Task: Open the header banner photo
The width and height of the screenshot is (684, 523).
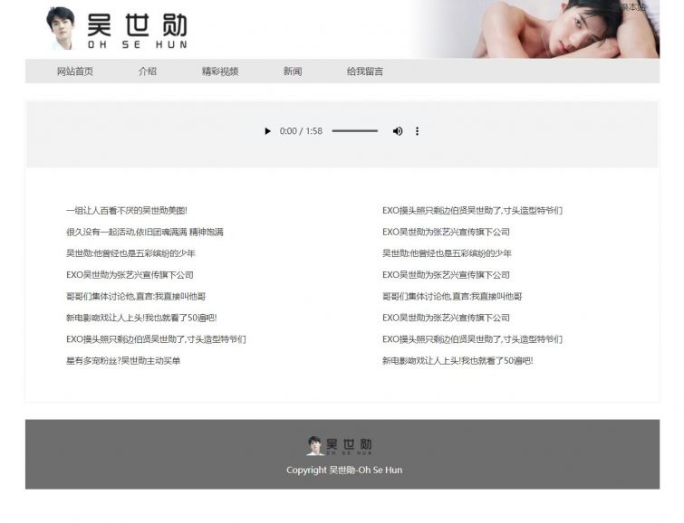Action: point(535,29)
